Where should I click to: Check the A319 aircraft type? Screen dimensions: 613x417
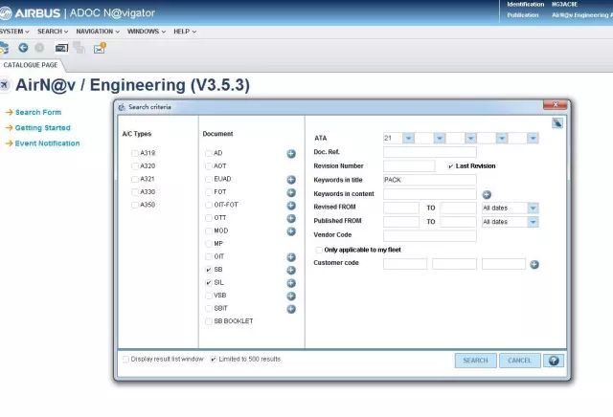[135, 153]
